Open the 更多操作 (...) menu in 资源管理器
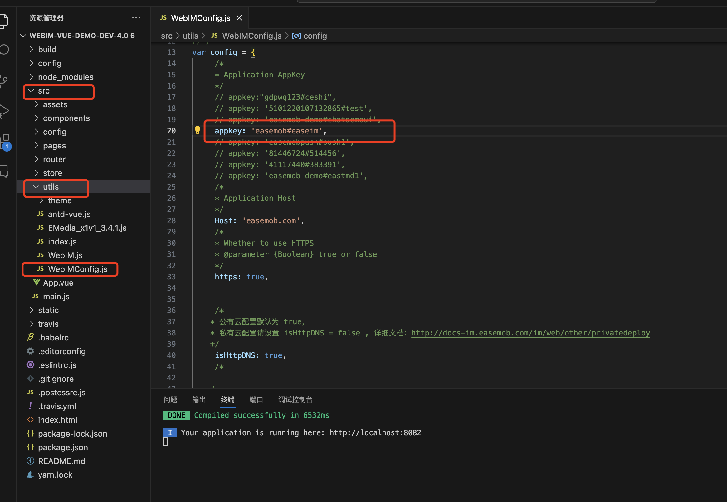Image resolution: width=727 pixels, height=502 pixels. pyautogui.click(x=136, y=18)
